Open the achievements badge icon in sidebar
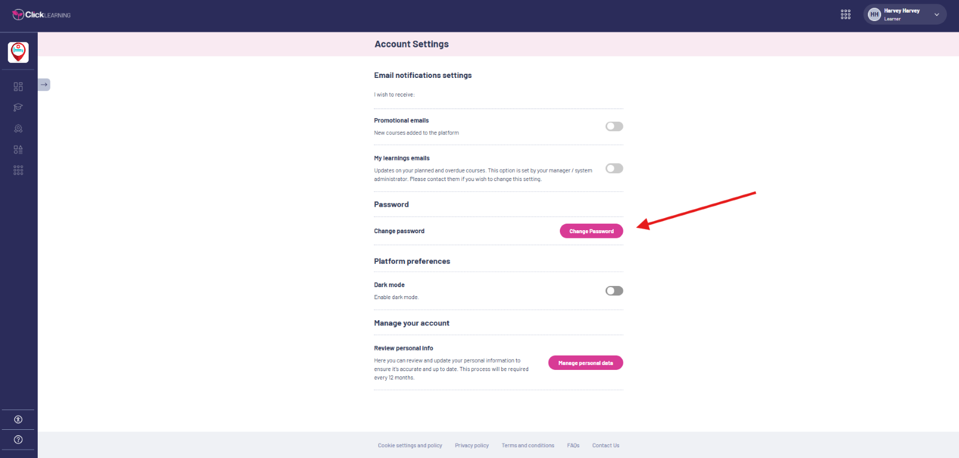Screen dimensions: 959x458 (18, 129)
